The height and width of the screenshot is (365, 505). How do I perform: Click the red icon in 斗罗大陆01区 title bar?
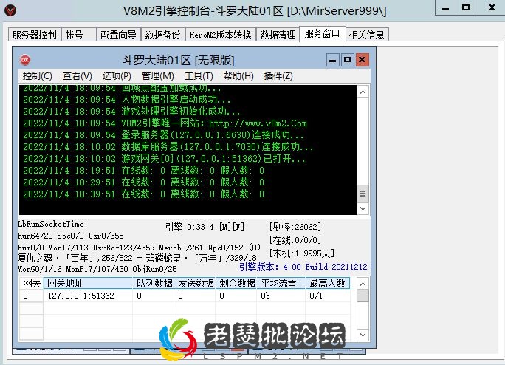(x=25, y=60)
